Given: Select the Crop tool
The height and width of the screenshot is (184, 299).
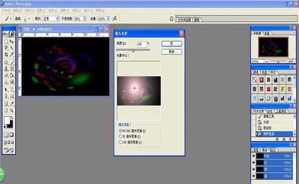Looking at the screenshot, I should (6, 54).
